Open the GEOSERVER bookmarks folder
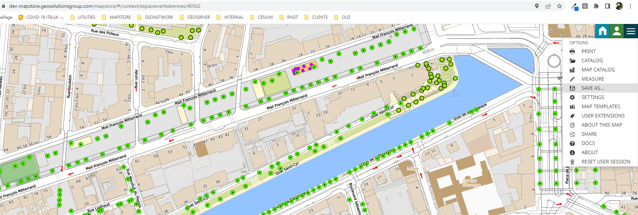638x215 pixels. (195, 17)
